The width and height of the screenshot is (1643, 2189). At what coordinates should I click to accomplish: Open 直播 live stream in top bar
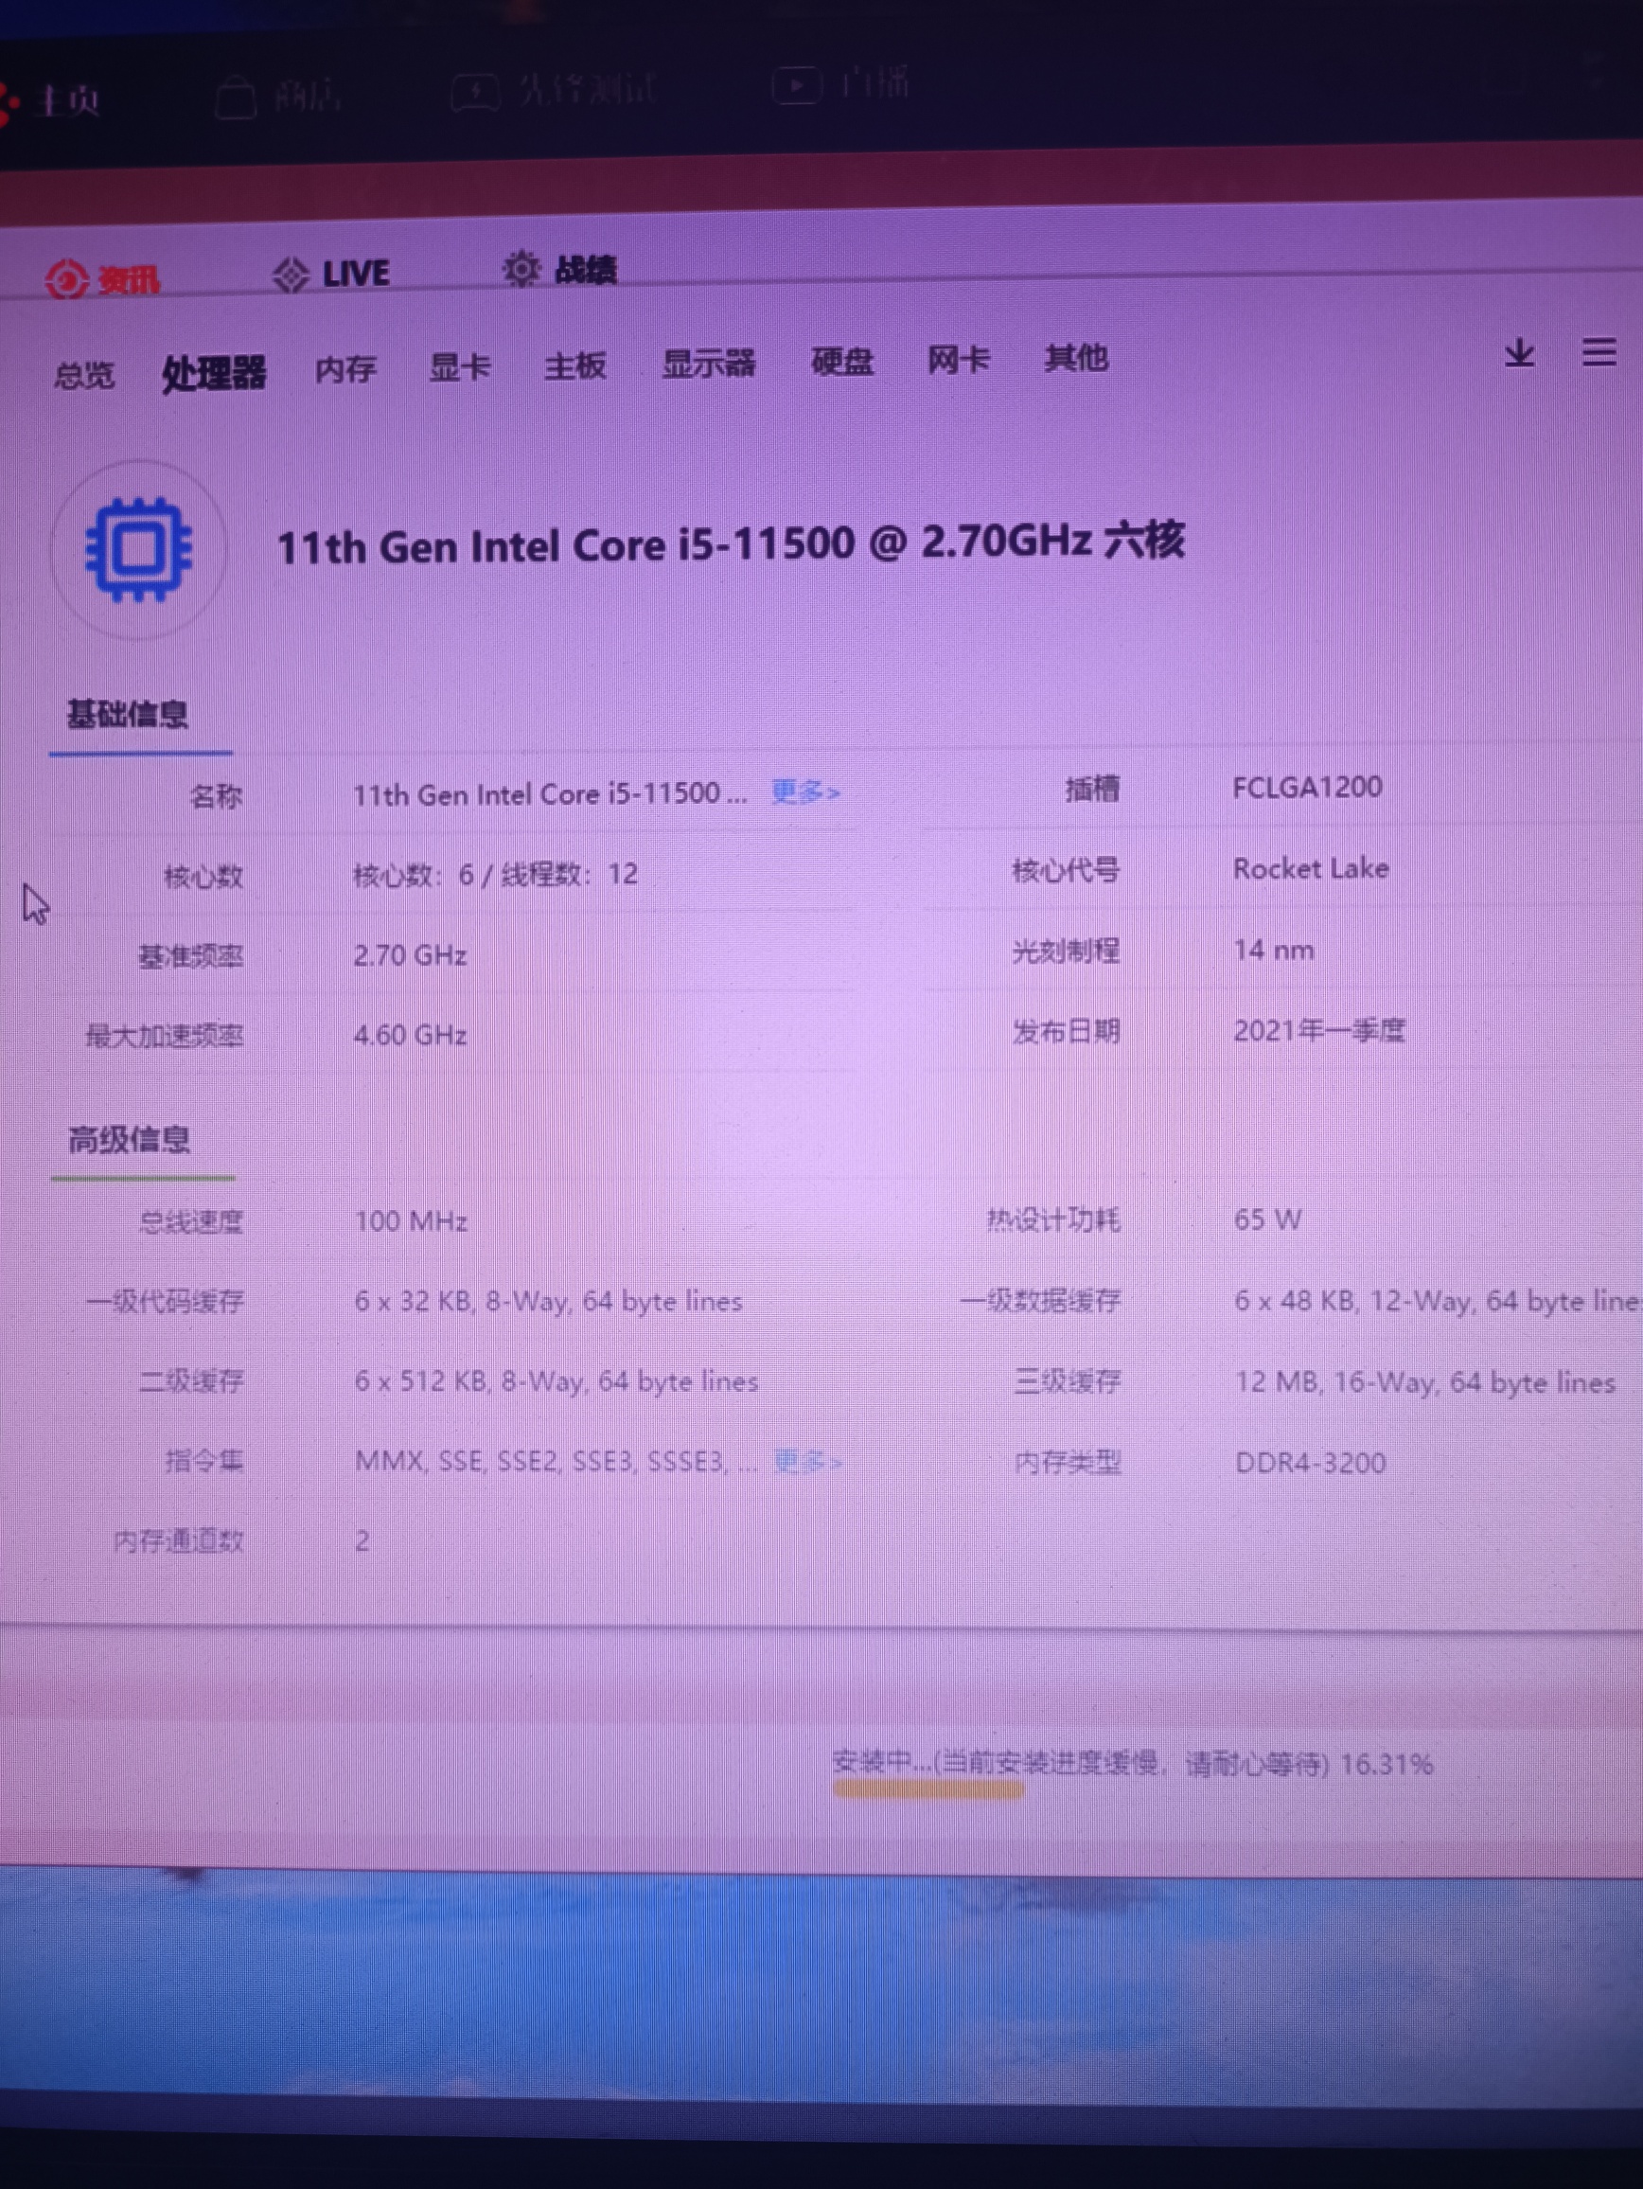click(839, 83)
